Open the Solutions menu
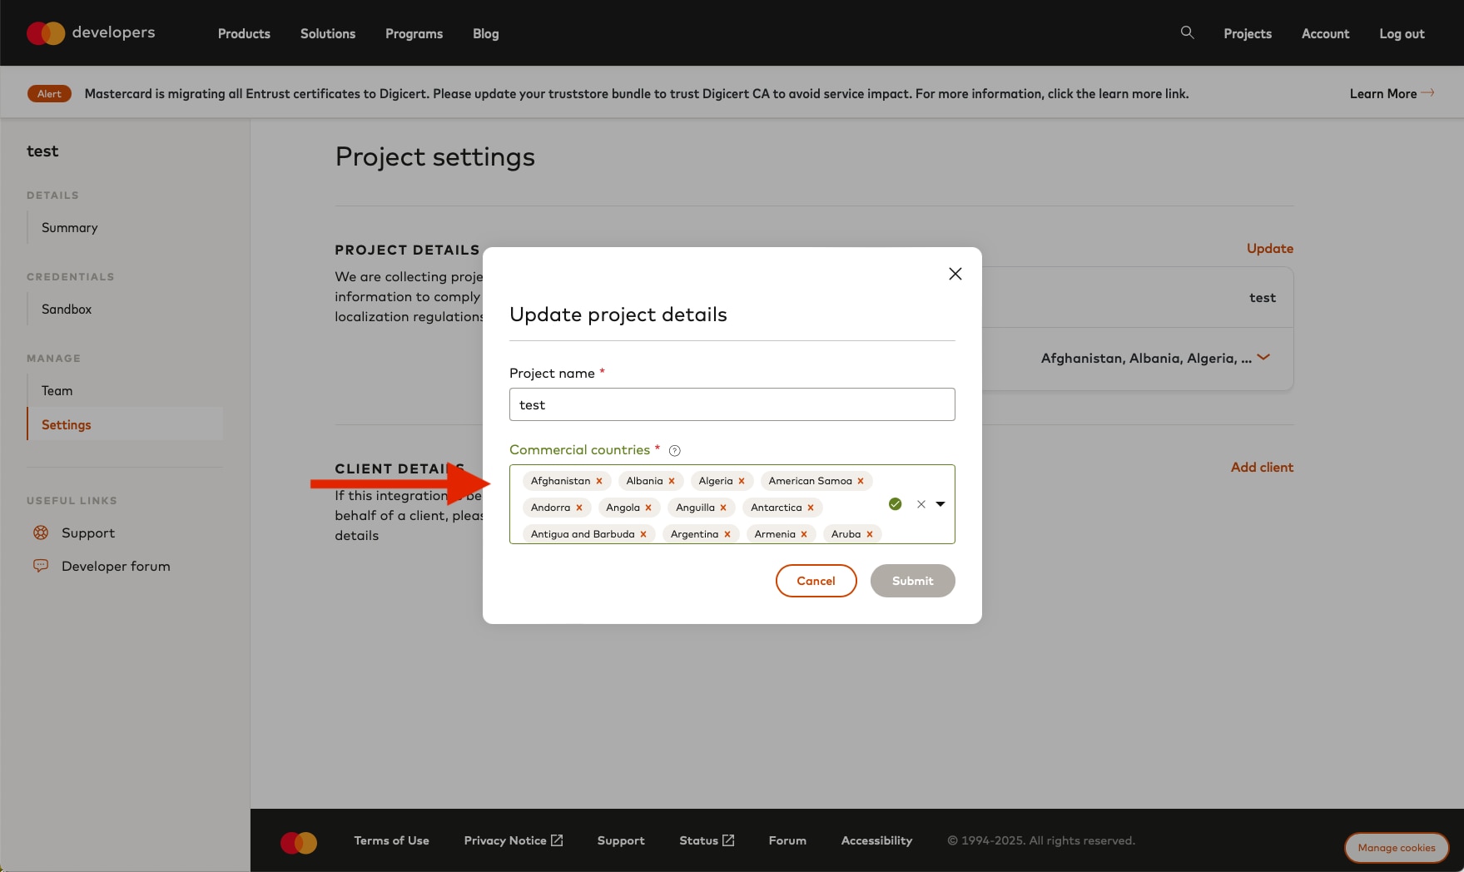This screenshot has width=1464, height=872. tap(327, 33)
